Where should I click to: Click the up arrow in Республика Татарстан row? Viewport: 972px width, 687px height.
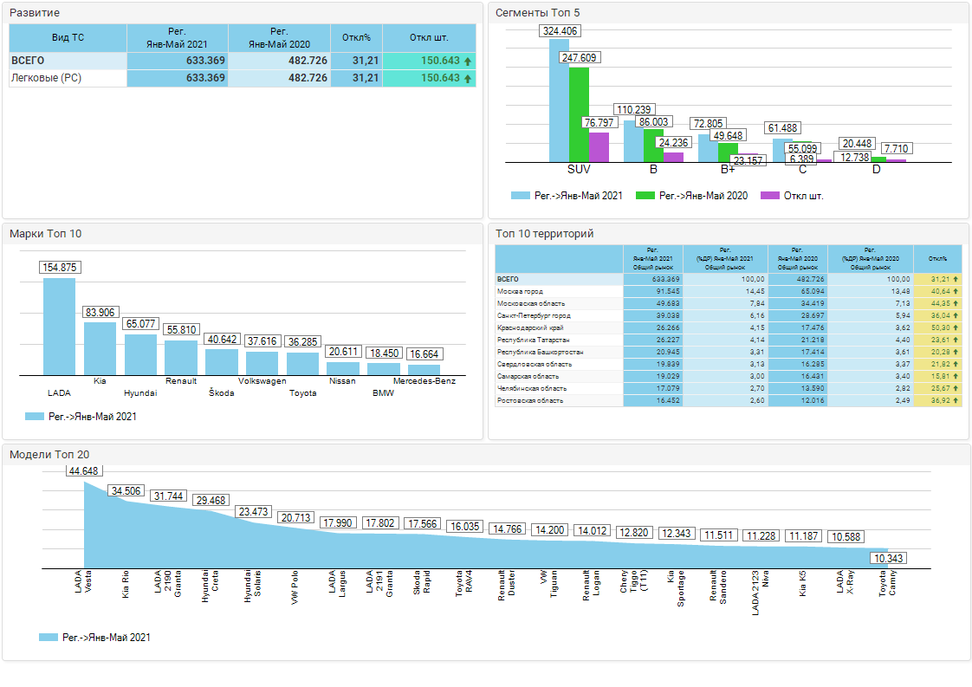coord(956,340)
